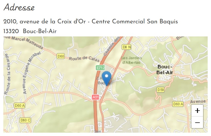
Task: Click the street address line text
Action: coord(90,22)
